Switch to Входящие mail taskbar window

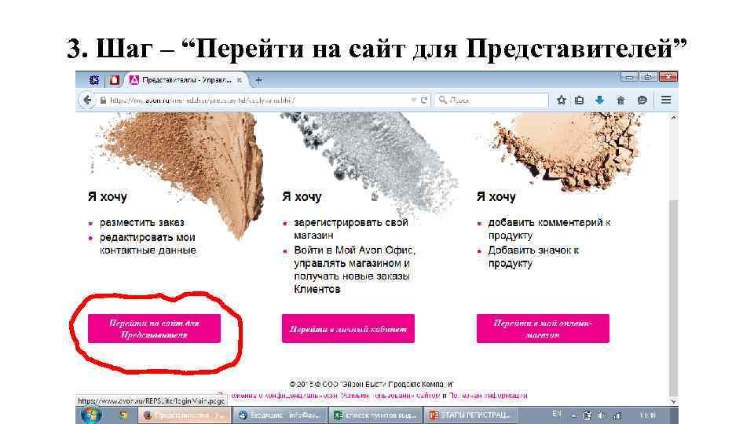coord(280,415)
